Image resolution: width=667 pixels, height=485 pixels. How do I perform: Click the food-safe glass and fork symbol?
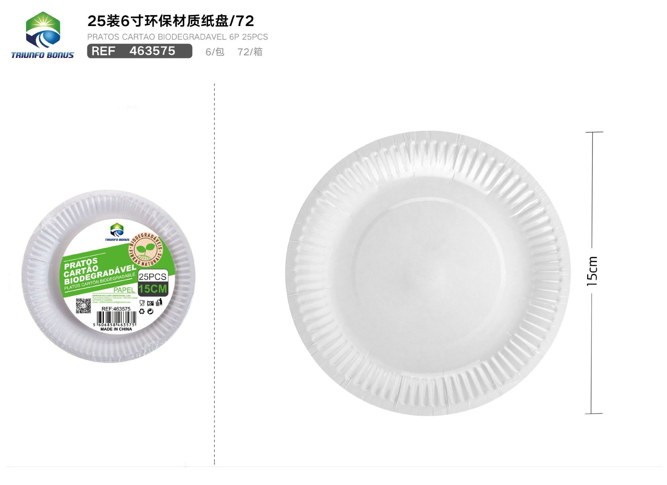point(142,303)
